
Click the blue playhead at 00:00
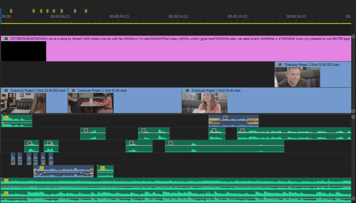(x=1, y=16)
